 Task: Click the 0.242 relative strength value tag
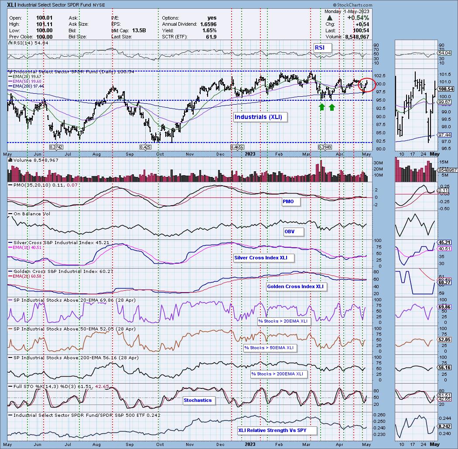444,426
